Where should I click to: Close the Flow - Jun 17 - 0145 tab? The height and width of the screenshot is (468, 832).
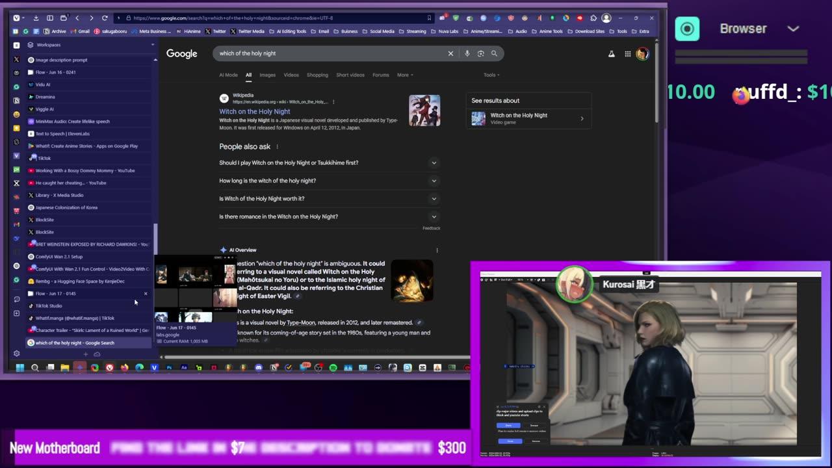pos(146,294)
